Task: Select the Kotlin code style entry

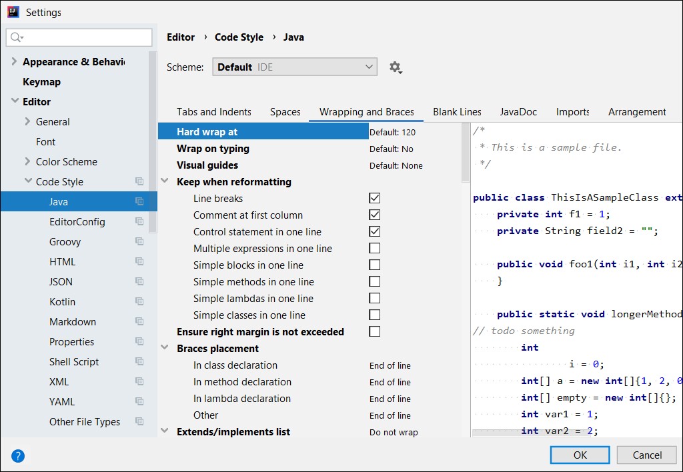Action: point(62,302)
